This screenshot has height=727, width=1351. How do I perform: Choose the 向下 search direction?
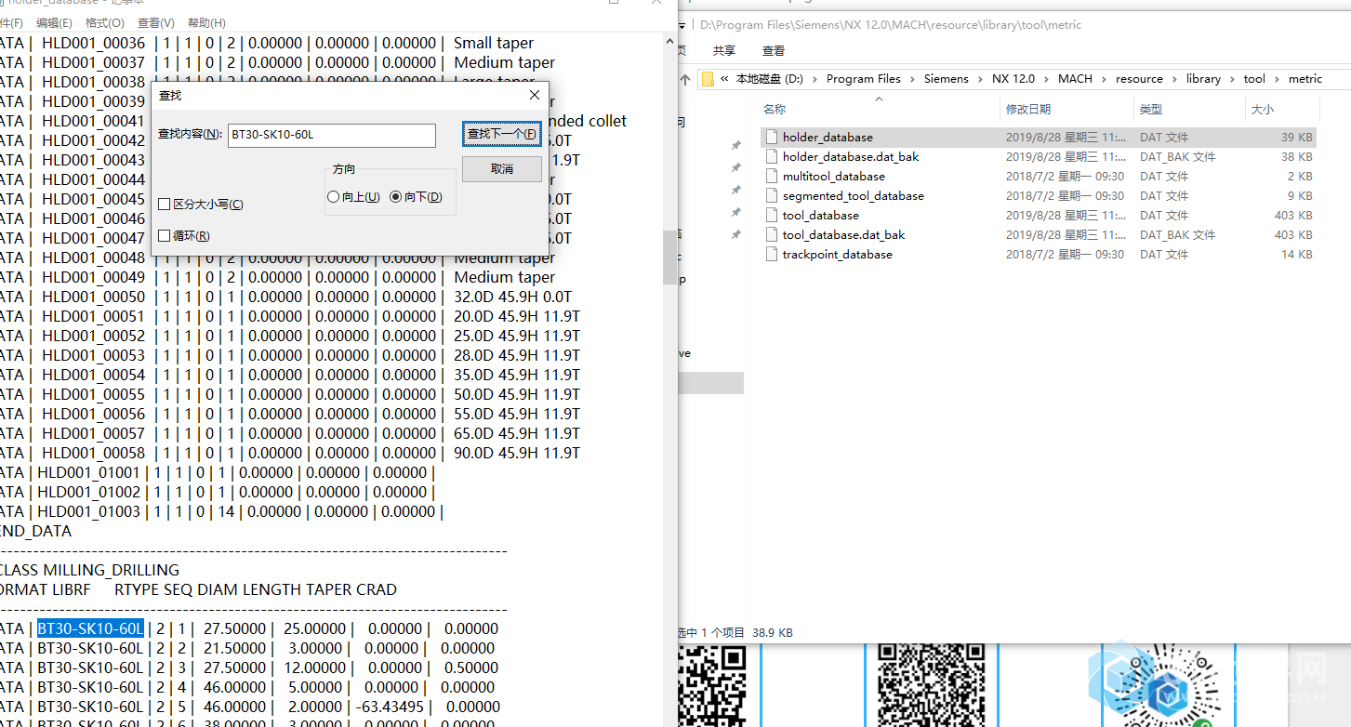click(x=395, y=197)
